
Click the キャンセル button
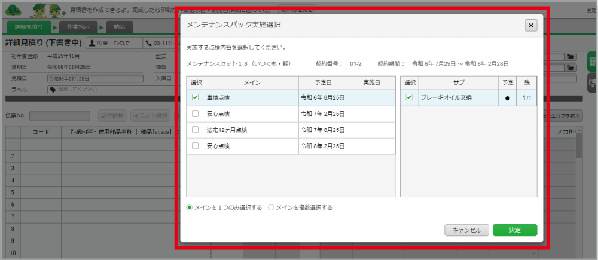click(466, 230)
